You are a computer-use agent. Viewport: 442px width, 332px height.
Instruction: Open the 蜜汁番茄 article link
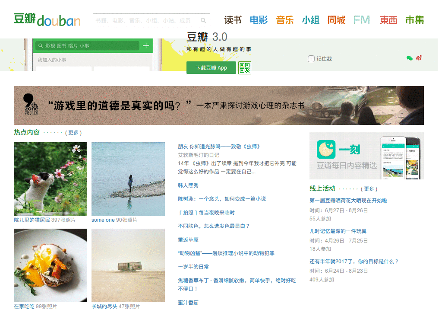point(188,303)
